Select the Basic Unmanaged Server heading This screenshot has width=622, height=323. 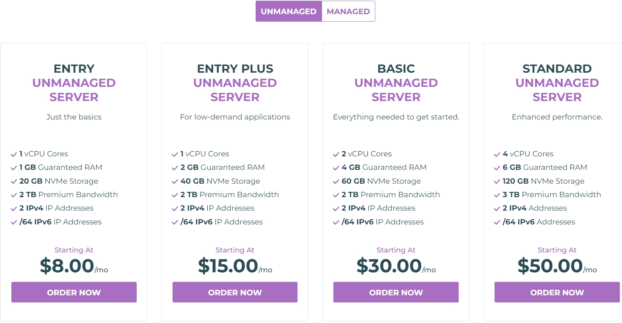tap(396, 83)
